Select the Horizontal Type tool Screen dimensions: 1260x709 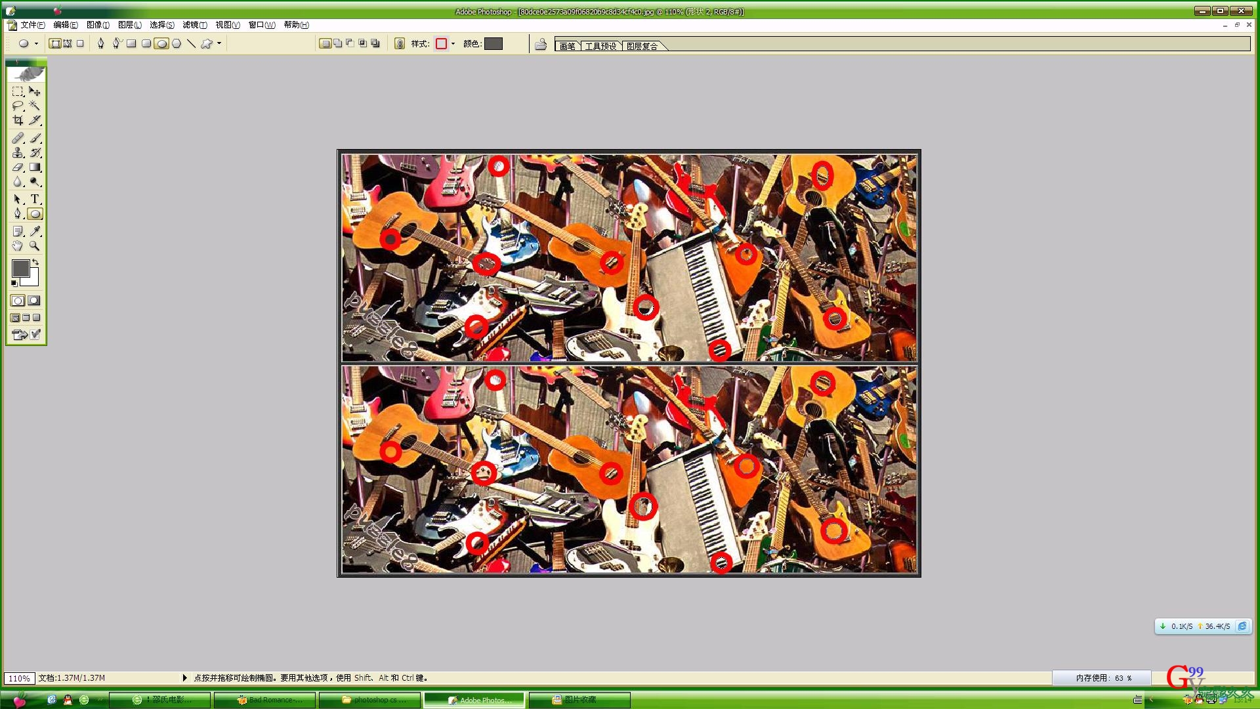(x=35, y=199)
